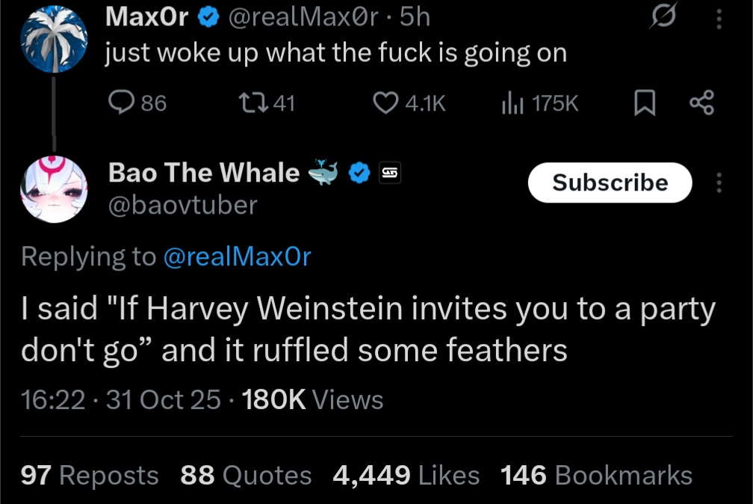Screen dimensions: 753x504
Task: Like MaxOr's post with the heart icon
Action: [x=385, y=102]
